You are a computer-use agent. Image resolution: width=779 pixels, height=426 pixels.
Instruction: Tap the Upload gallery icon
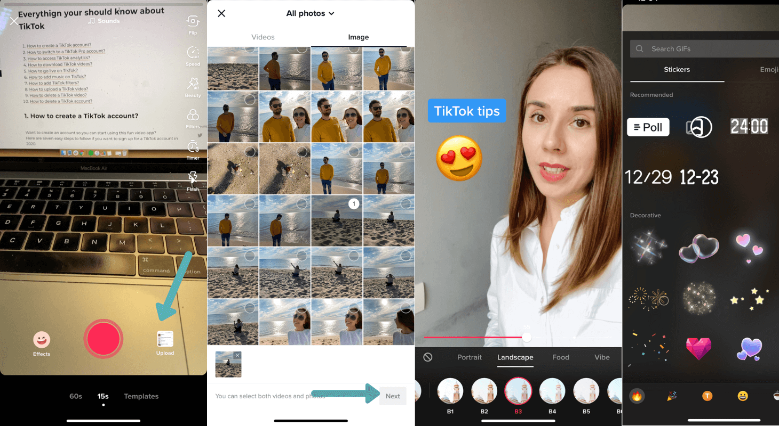(165, 339)
